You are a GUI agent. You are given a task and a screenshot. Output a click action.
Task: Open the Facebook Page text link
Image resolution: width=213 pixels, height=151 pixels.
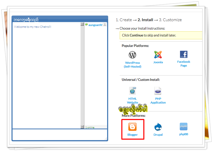(184, 64)
